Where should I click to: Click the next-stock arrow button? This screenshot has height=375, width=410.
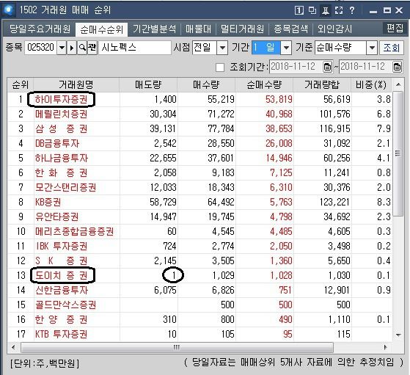tap(72, 48)
